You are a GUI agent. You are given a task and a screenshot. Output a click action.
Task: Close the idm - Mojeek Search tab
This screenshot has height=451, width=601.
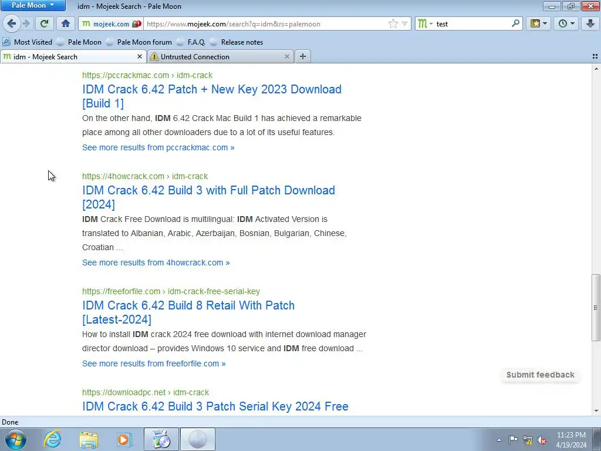(140, 57)
